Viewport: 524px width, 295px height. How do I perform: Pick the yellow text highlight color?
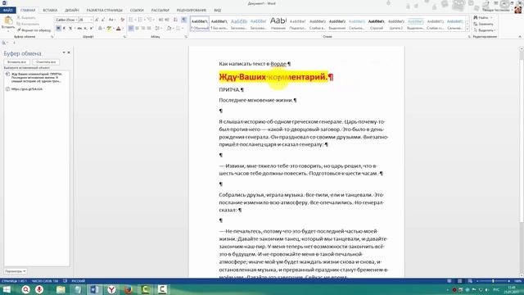(109, 29)
